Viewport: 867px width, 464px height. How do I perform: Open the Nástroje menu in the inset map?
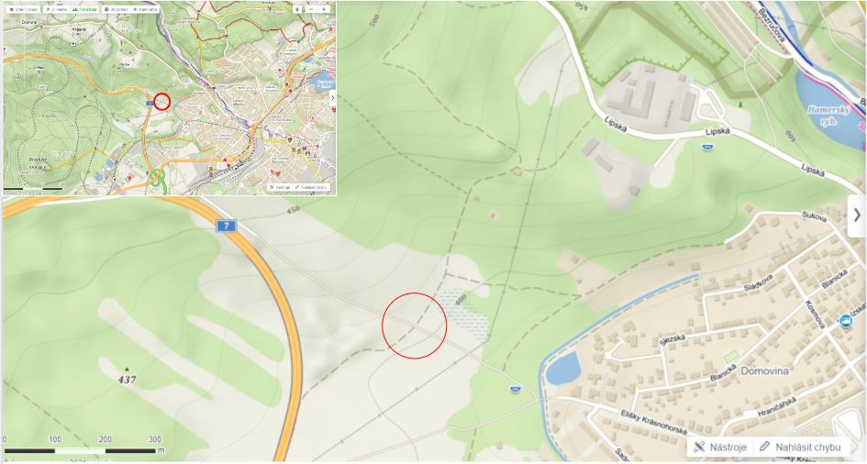281,187
